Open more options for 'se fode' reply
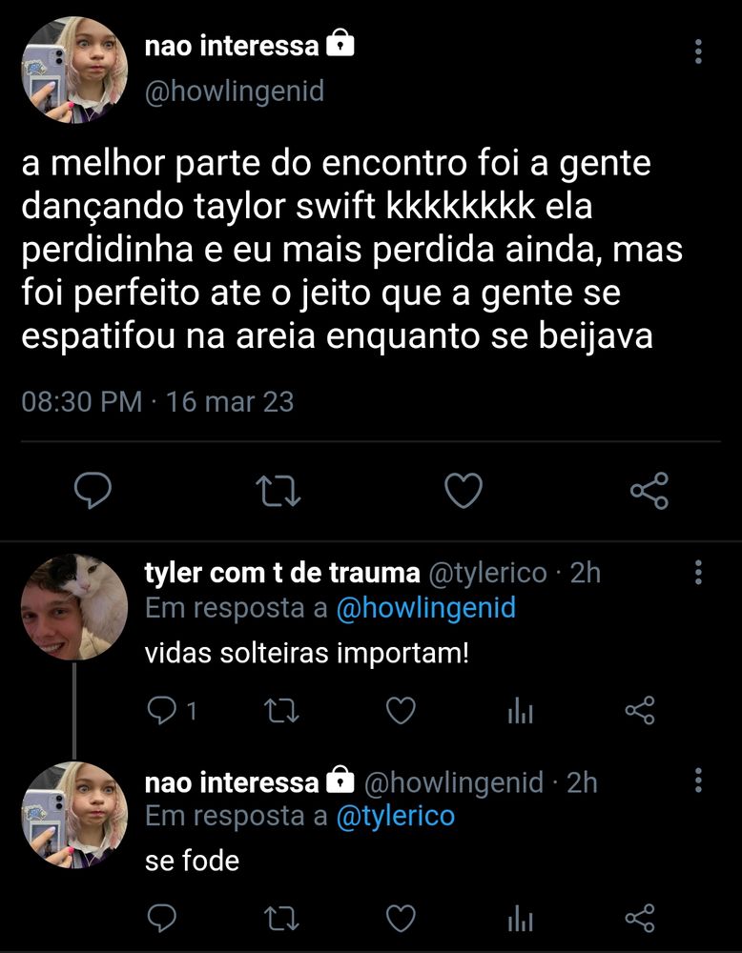Image resolution: width=742 pixels, height=953 pixels. (698, 780)
